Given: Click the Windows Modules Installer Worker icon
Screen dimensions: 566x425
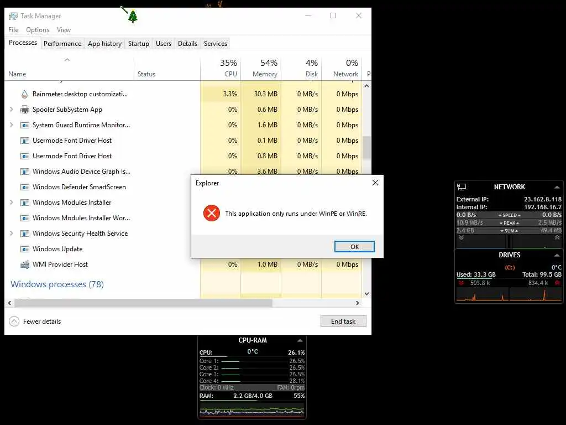Looking at the screenshot, I should click(24, 218).
